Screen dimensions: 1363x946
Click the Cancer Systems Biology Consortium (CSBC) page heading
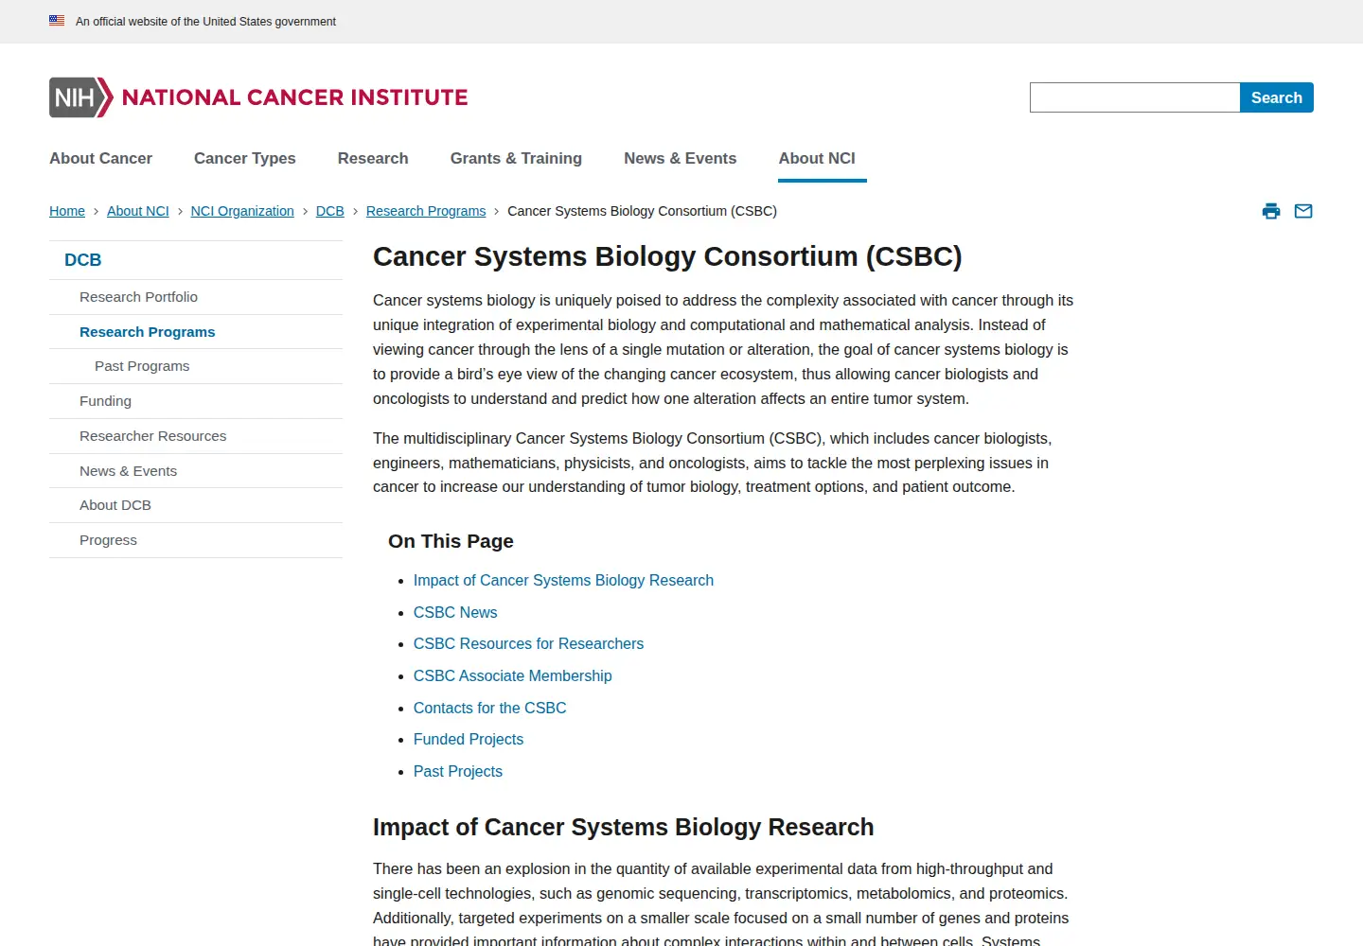click(667, 256)
